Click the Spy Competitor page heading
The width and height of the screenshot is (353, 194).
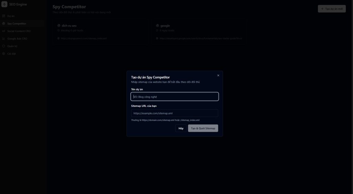point(69,7)
